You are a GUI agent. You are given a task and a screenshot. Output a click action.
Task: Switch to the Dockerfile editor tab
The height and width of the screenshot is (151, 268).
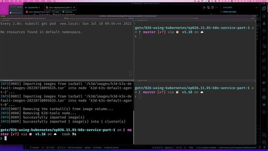[33, 8]
